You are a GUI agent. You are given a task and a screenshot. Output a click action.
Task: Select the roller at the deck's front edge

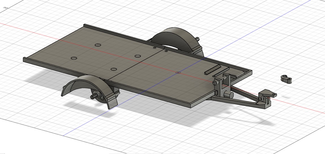[241, 74]
